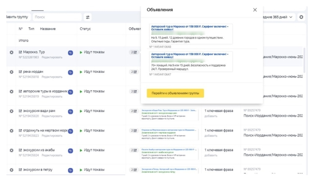Click the Итого summary row label

point(23,41)
